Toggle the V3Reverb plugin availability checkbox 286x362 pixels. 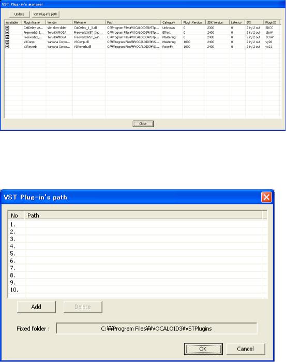[7, 46]
